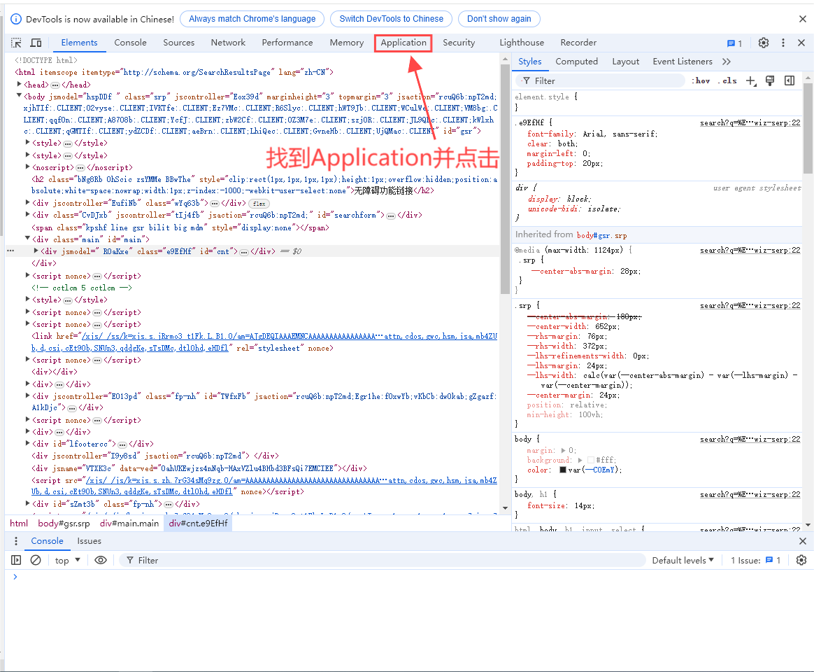Screen dimensions: 814x672
Task: Open the top JavaScript context dropdown
Action: 68,560
